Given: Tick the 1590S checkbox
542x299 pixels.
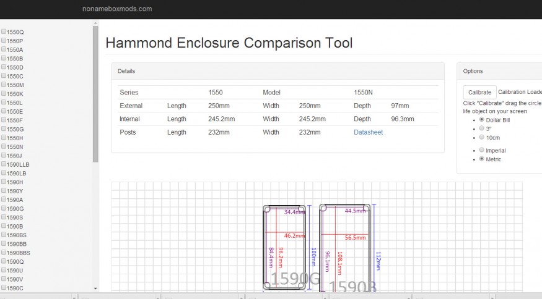Looking at the screenshot, I should point(4,217).
